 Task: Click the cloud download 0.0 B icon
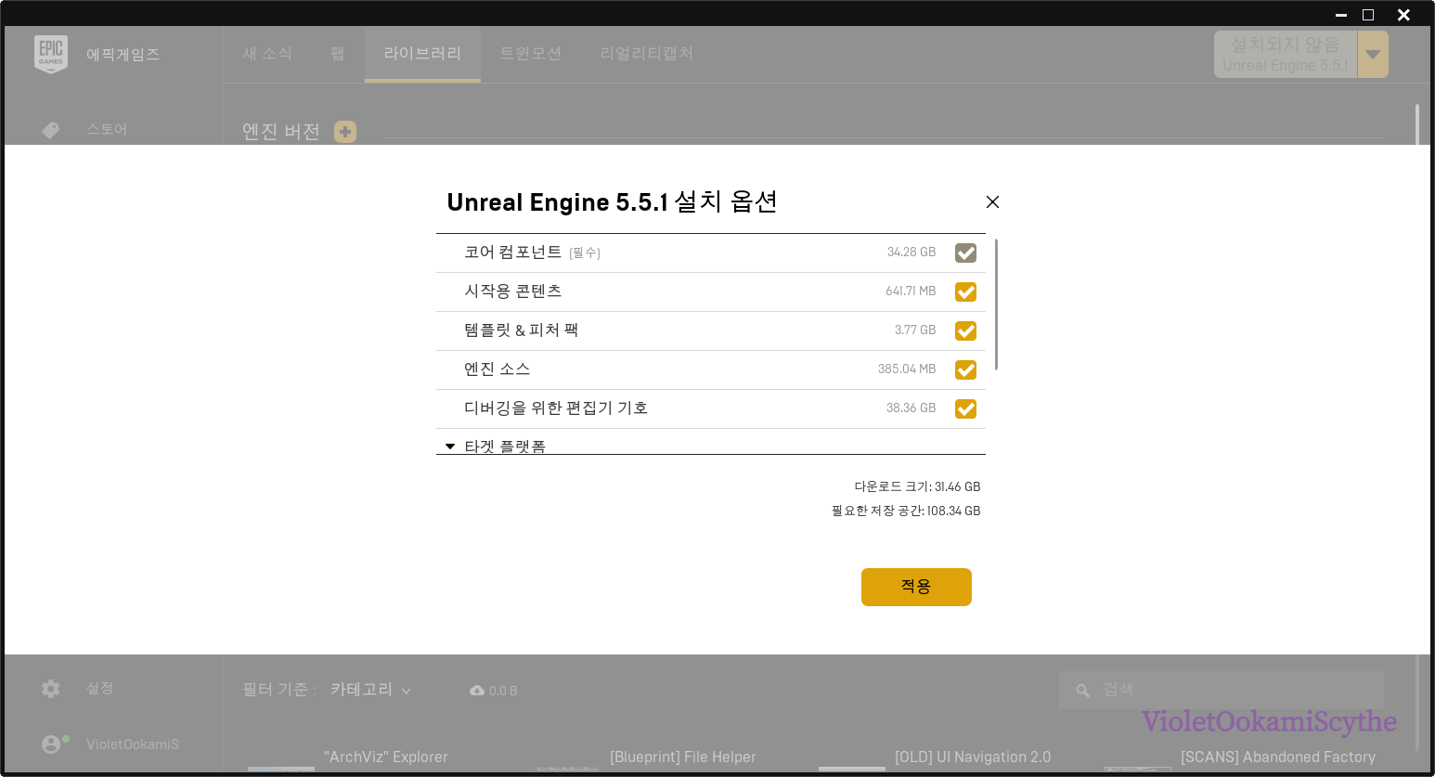pyautogui.click(x=477, y=691)
